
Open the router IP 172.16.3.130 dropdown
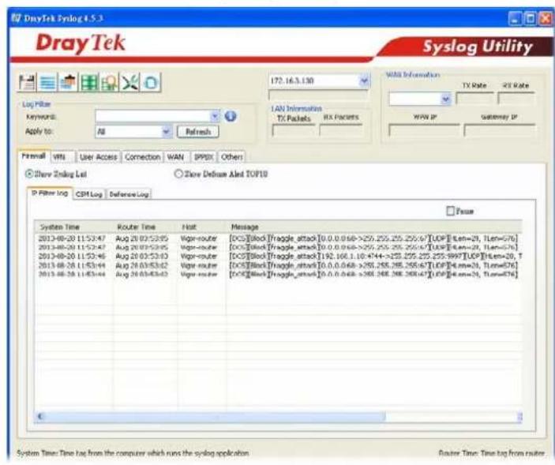click(364, 81)
